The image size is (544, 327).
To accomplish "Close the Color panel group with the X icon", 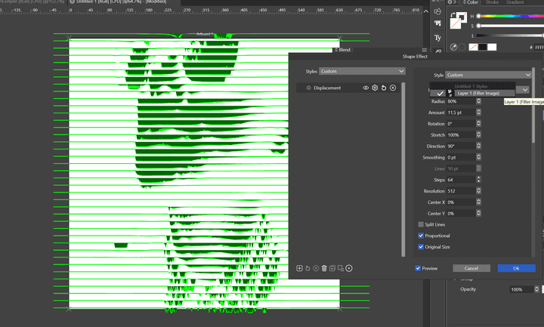I will pos(450,2).
